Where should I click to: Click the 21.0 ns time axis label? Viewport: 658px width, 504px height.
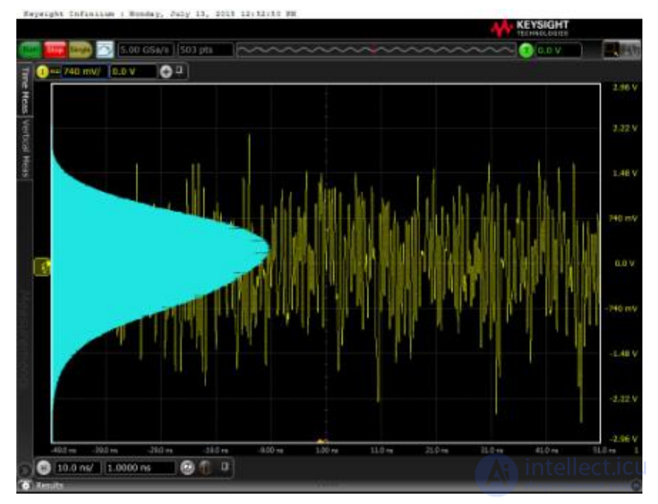(437, 451)
